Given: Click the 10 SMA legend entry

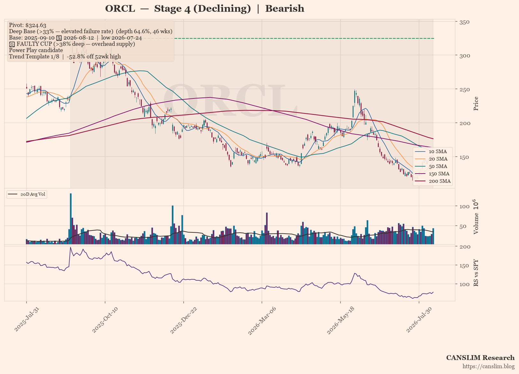Looking at the screenshot, I should tap(432, 152).
